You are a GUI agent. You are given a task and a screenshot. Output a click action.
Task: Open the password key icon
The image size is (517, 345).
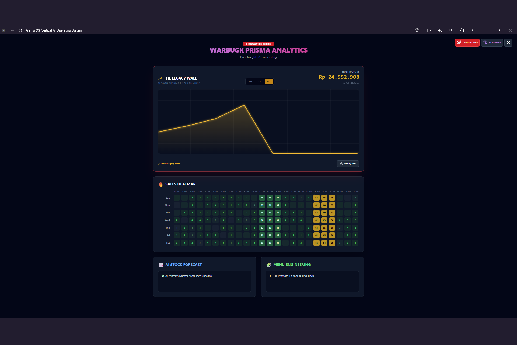440,30
